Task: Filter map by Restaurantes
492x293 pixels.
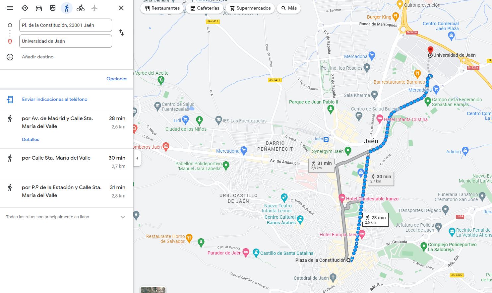Action: [162, 8]
